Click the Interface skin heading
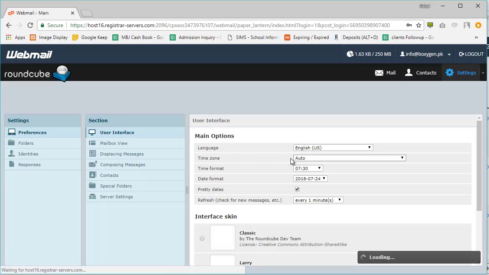Image resolution: width=489 pixels, height=275 pixels. [x=216, y=217]
